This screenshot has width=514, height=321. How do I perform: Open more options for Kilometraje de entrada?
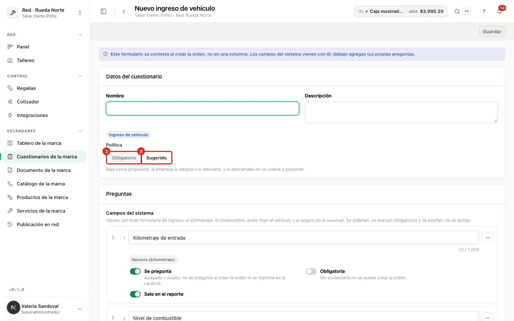pyautogui.click(x=488, y=238)
